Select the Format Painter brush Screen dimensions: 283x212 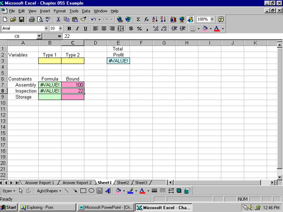coord(83,19)
